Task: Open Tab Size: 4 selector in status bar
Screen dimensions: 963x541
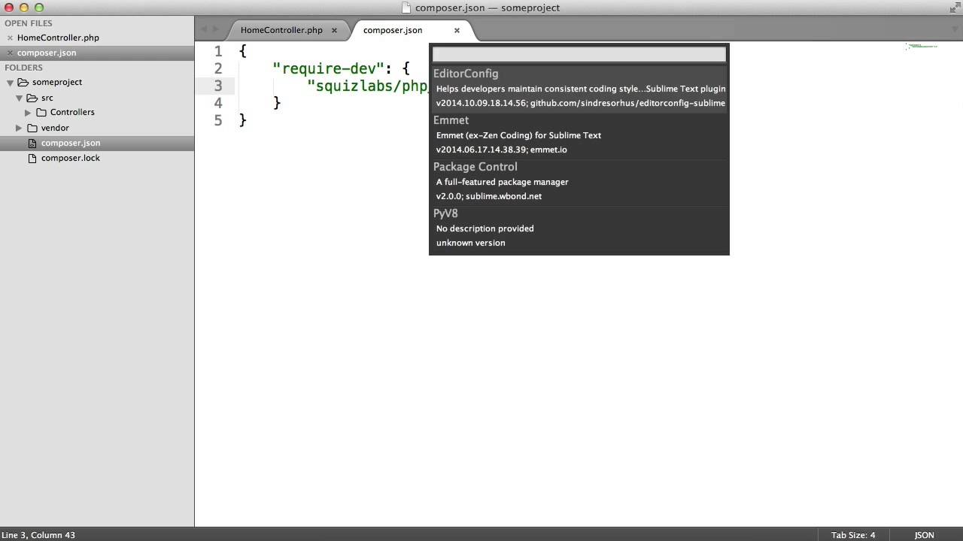Action: 853,535
